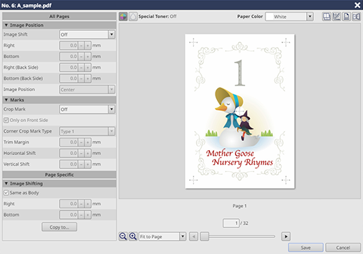The height and width of the screenshot is (254, 363).
Task: Click the Vertical Shift value field
Action: (x=69, y=164)
